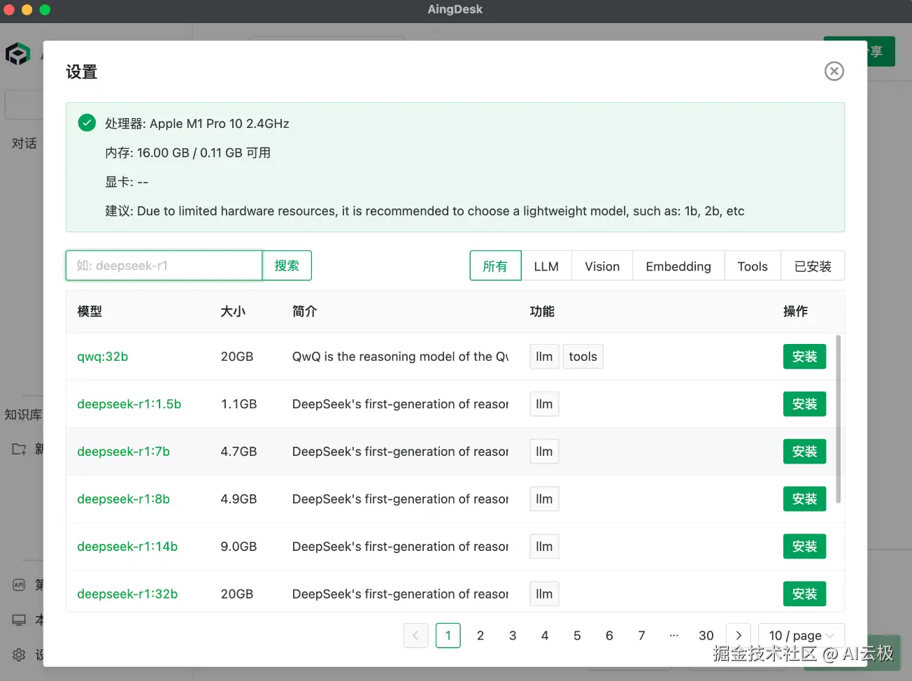Image resolution: width=912 pixels, height=681 pixels.
Task: Go to page 5 in pagination
Action: (577, 636)
